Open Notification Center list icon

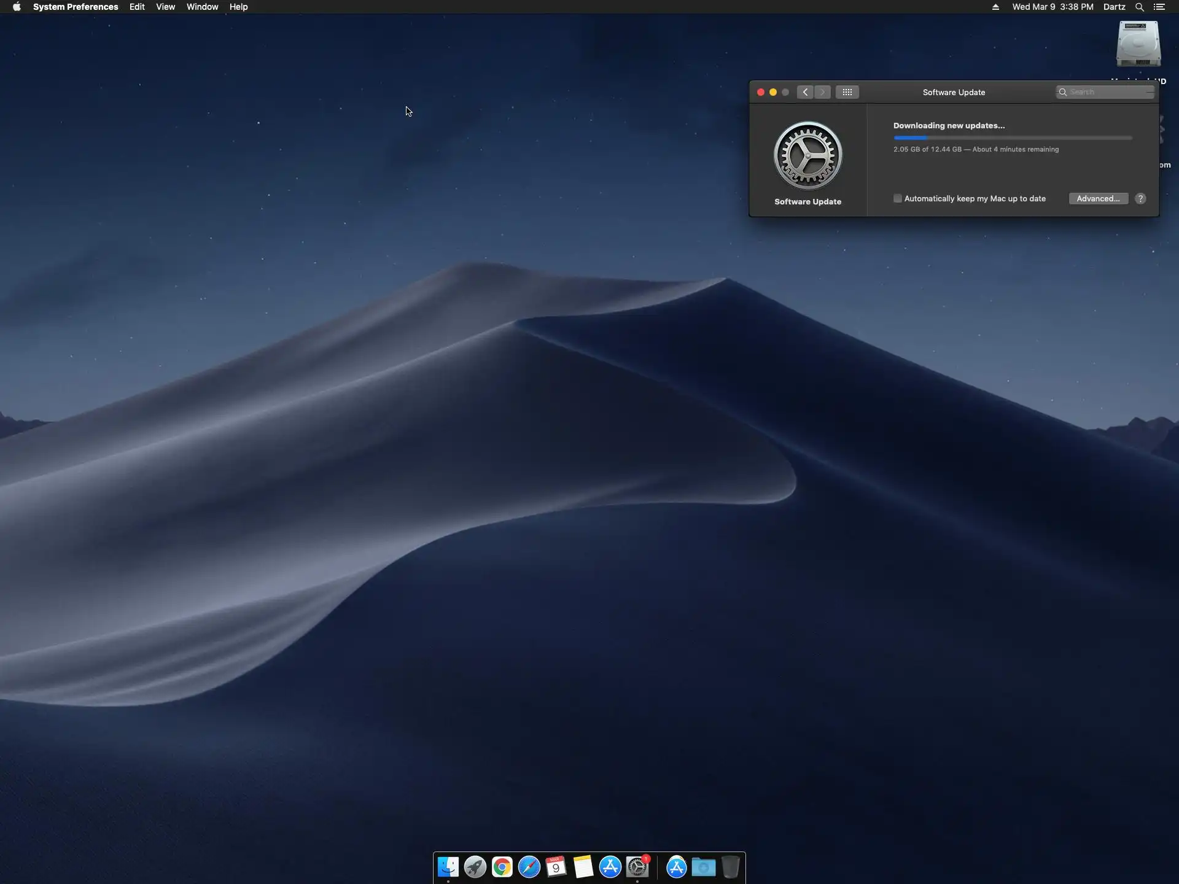coord(1159,7)
